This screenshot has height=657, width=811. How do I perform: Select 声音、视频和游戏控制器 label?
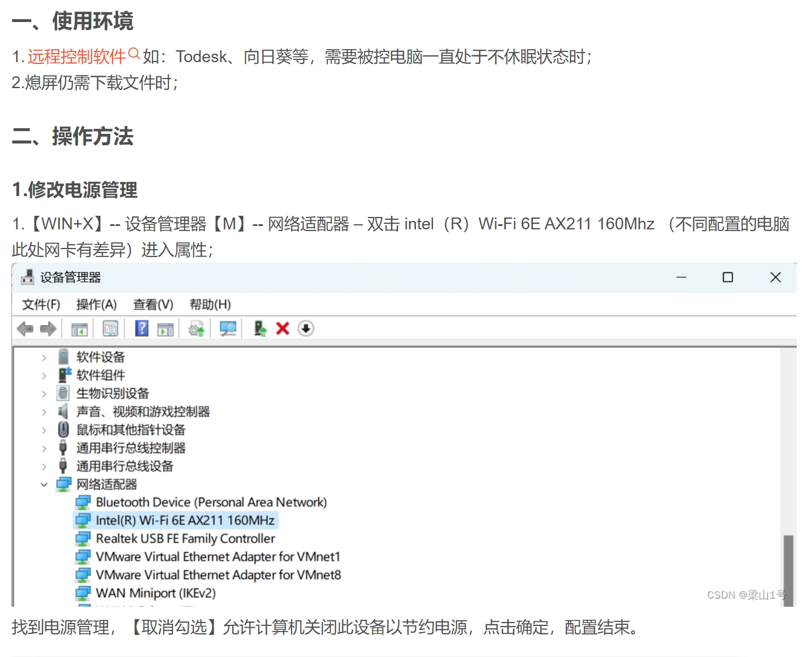[x=143, y=411]
